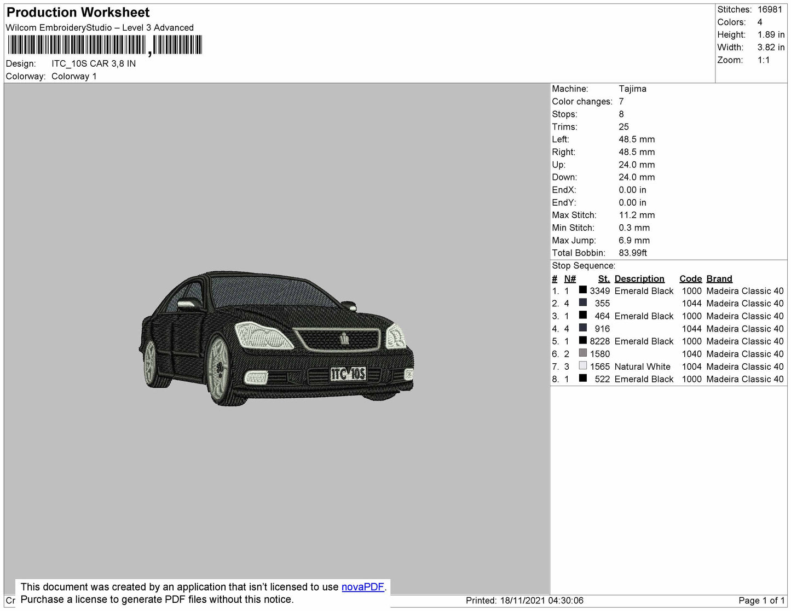Viewport: 791px width, 611px height.
Task: Click the Description column header
Action: point(639,278)
